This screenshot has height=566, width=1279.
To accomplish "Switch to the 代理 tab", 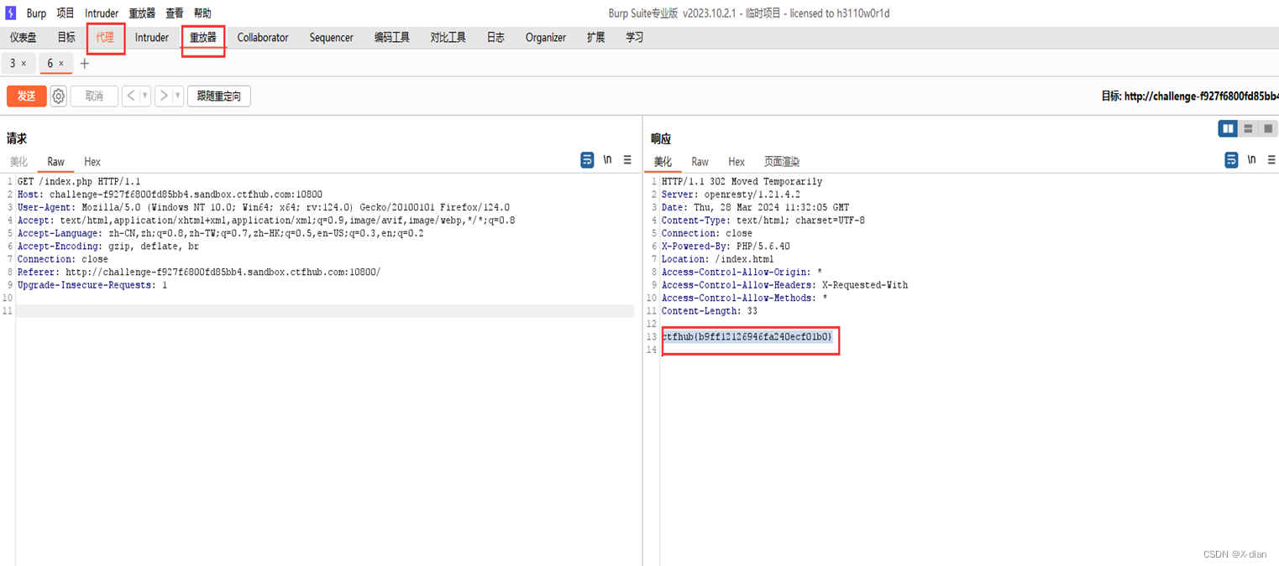I will [x=104, y=37].
